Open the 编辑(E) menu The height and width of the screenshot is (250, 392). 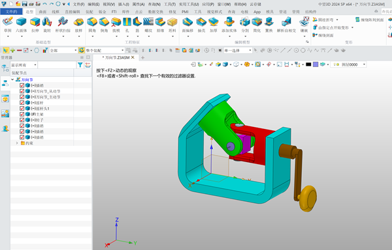pyautogui.click(x=93, y=5)
